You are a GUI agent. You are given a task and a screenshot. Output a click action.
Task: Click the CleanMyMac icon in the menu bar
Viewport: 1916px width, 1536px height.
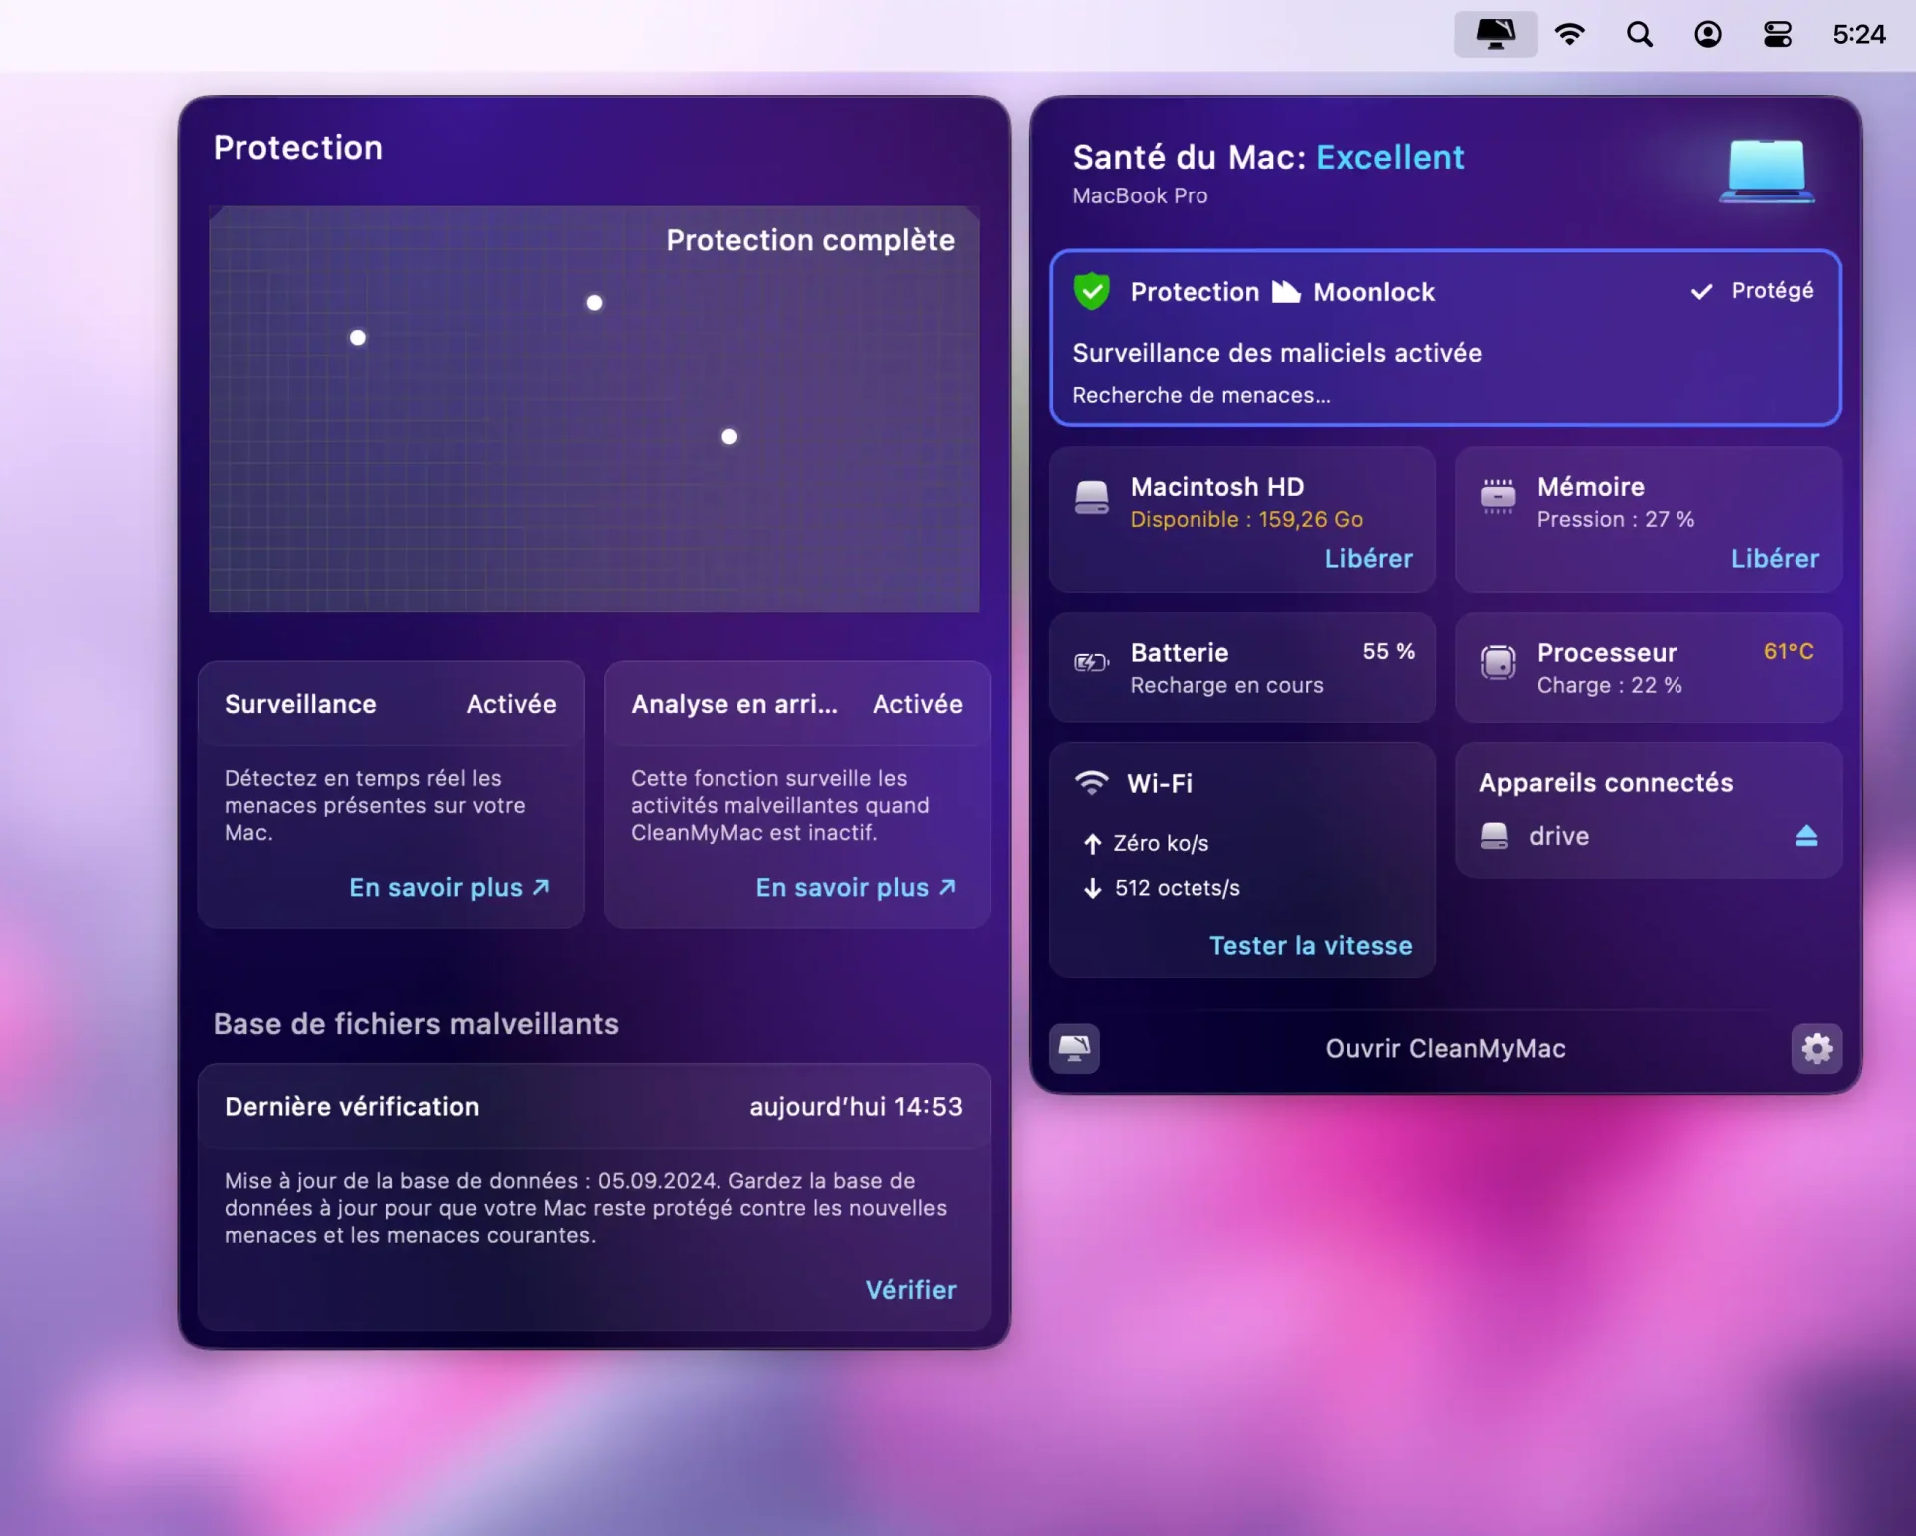coord(1495,33)
